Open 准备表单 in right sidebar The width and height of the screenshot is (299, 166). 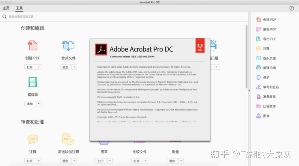pos(266,97)
